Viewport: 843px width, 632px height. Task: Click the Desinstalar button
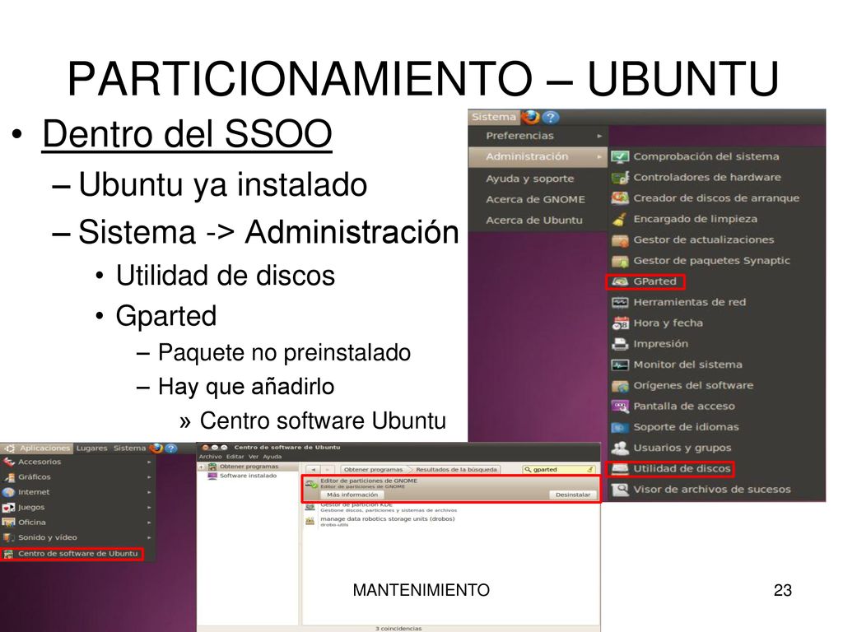click(x=573, y=495)
